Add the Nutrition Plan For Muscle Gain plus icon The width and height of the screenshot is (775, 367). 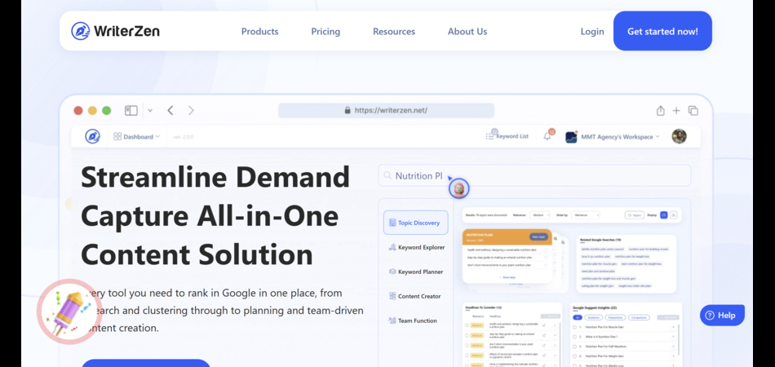pyautogui.click(x=673, y=327)
